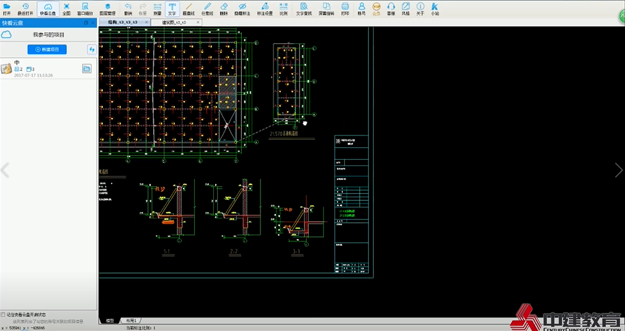This screenshot has height=331, width=625.
Task: Click the cloud icon beside 我参与的项目
Action: point(6,35)
